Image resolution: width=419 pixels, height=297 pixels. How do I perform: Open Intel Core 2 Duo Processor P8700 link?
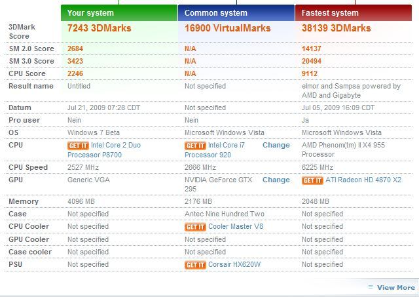[x=104, y=150]
